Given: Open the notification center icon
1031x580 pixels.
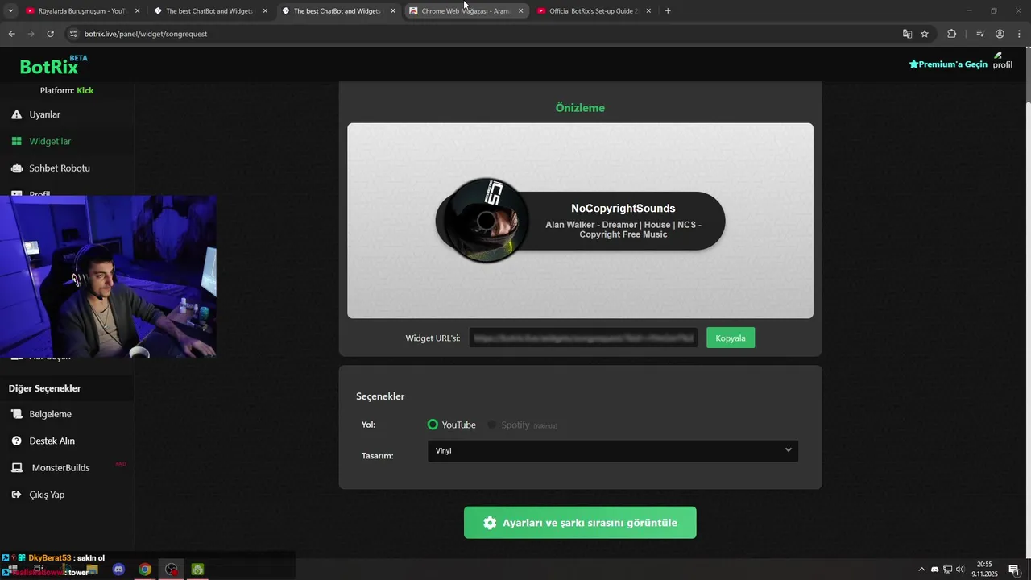Looking at the screenshot, I should [1014, 570].
